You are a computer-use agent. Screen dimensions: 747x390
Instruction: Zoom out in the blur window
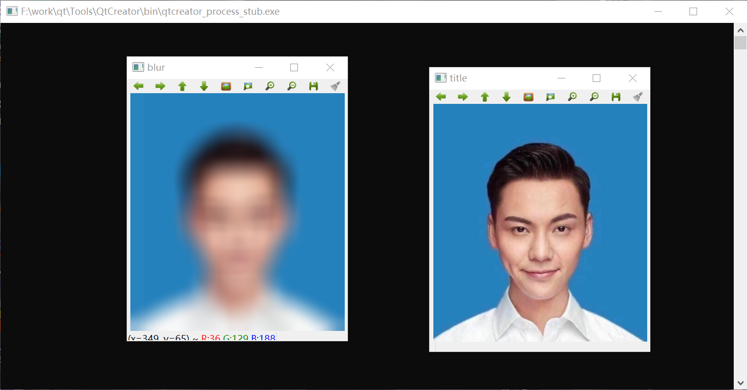point(292,86)
